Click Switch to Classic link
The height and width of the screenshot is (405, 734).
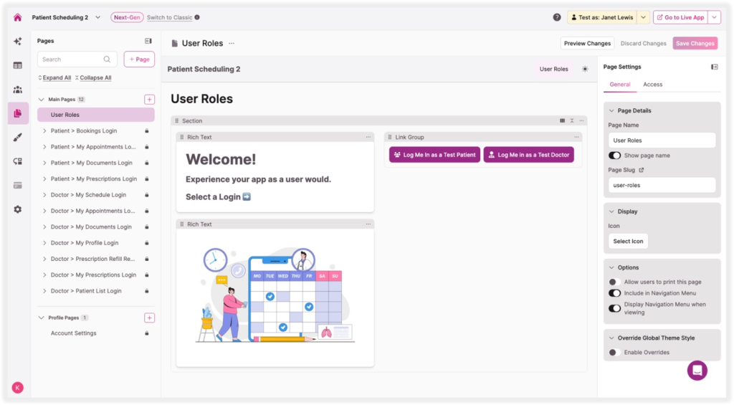[x=169, y=17]
